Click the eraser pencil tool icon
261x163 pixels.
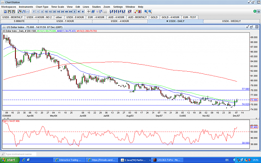136,12
